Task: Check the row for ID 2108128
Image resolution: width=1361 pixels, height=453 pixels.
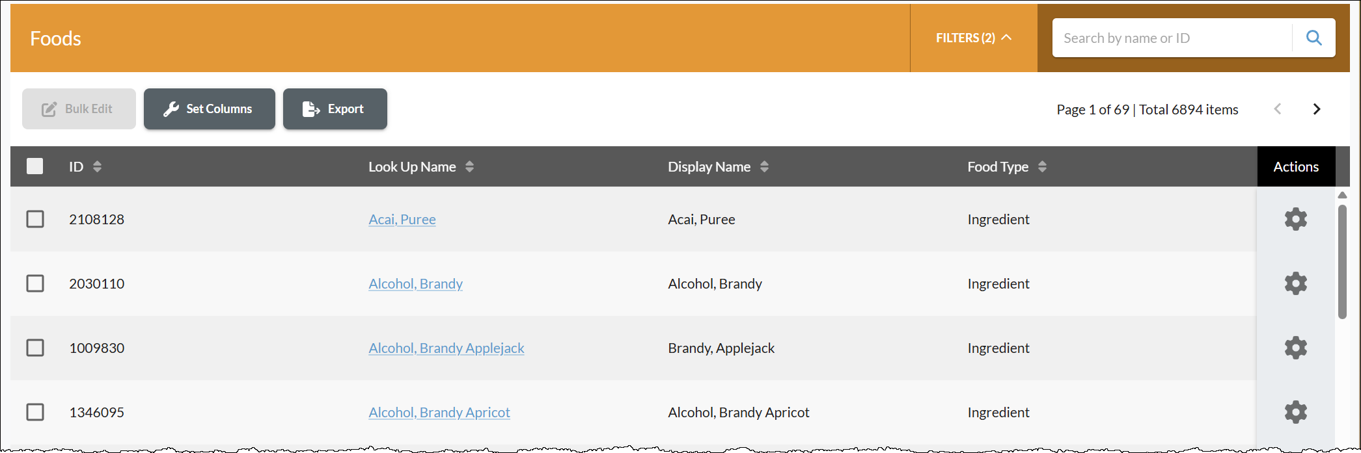Action: point(35,219)
